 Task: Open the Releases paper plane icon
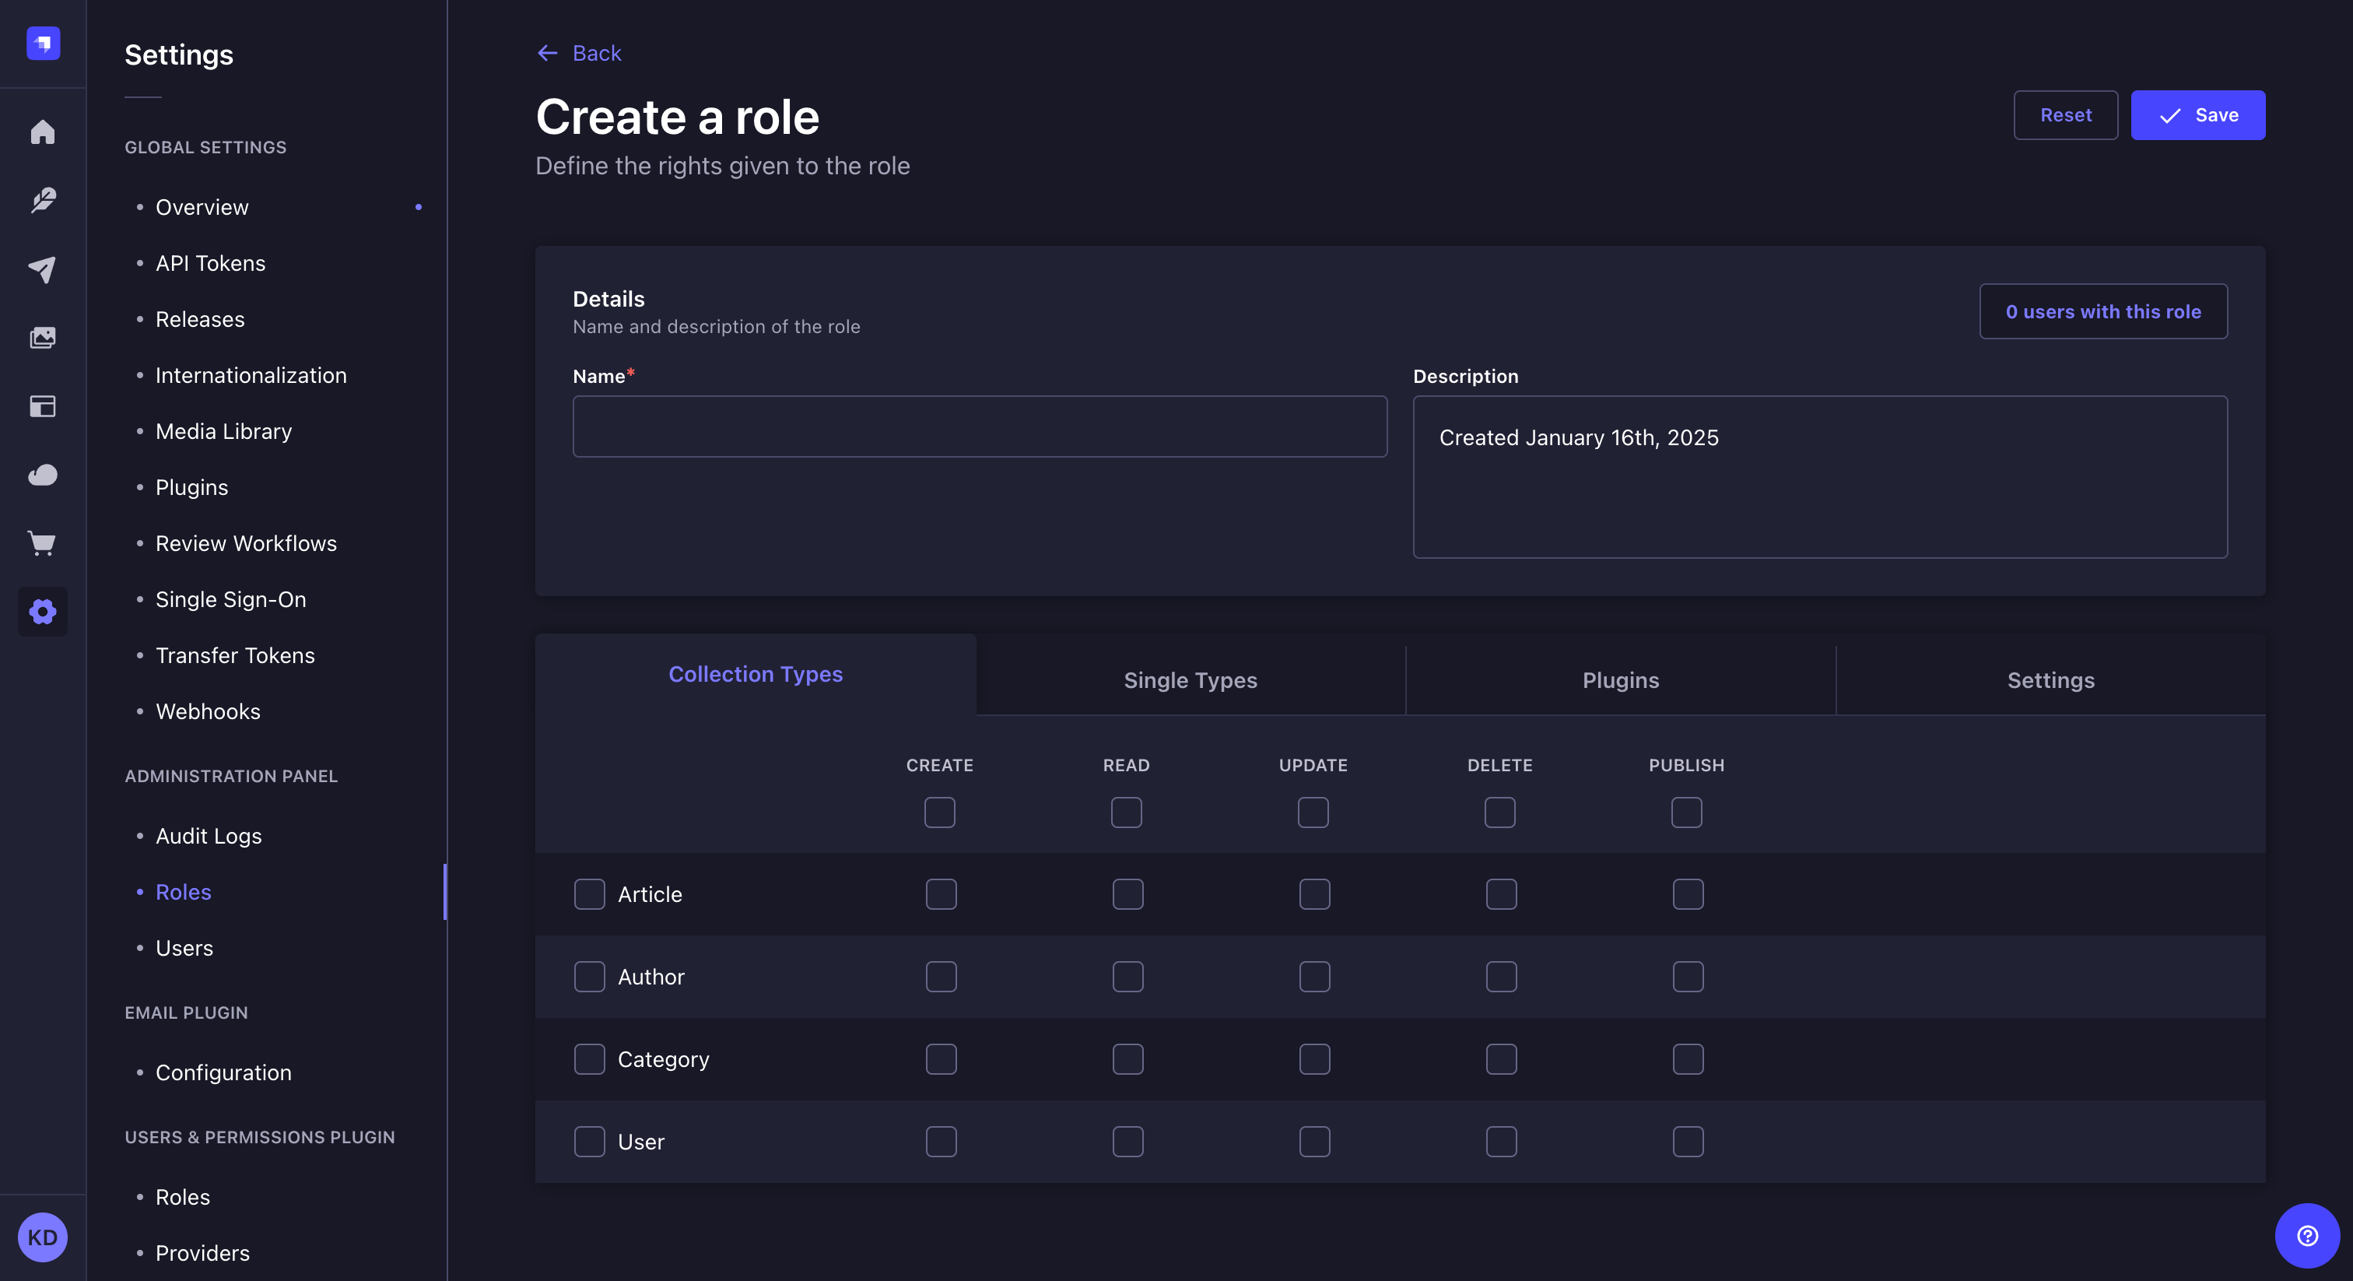click(43, 268)
